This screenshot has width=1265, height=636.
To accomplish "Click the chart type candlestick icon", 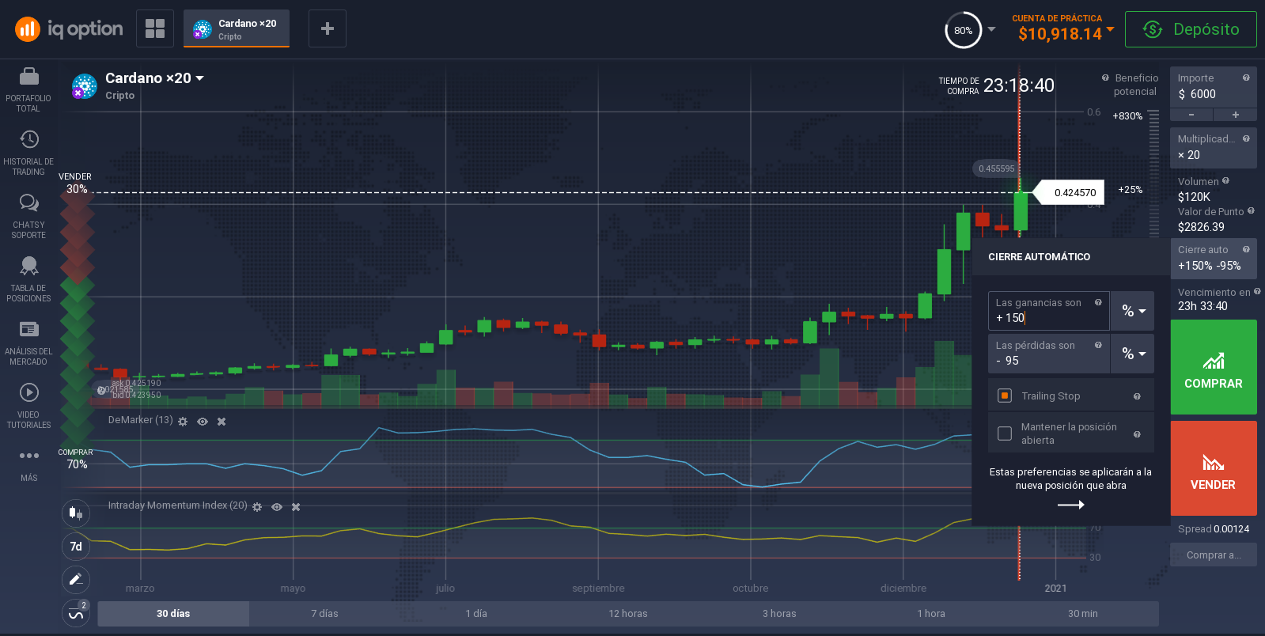I will (76, 513).
